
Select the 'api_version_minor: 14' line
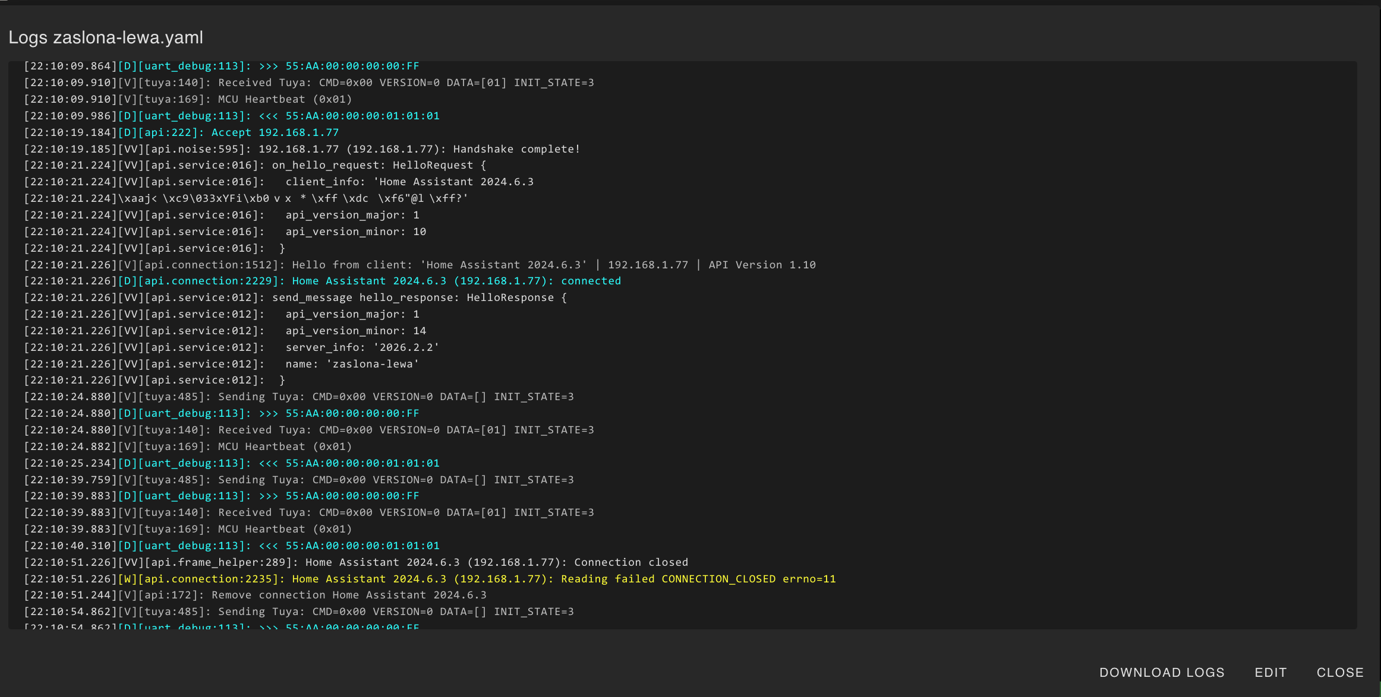225,331
